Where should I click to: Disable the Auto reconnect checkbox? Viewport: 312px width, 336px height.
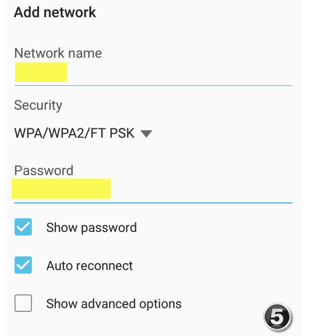(23, 265)
